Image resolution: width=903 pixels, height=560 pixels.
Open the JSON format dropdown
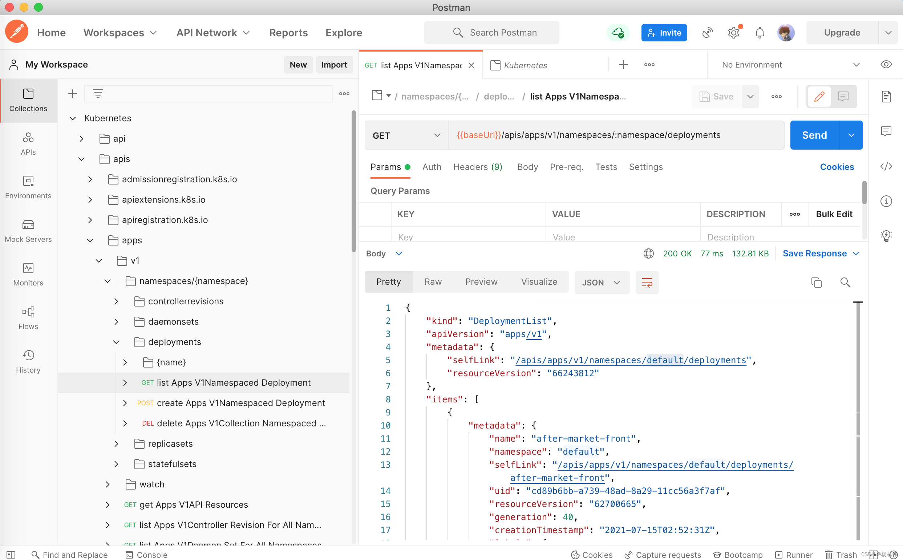(602, 282)
